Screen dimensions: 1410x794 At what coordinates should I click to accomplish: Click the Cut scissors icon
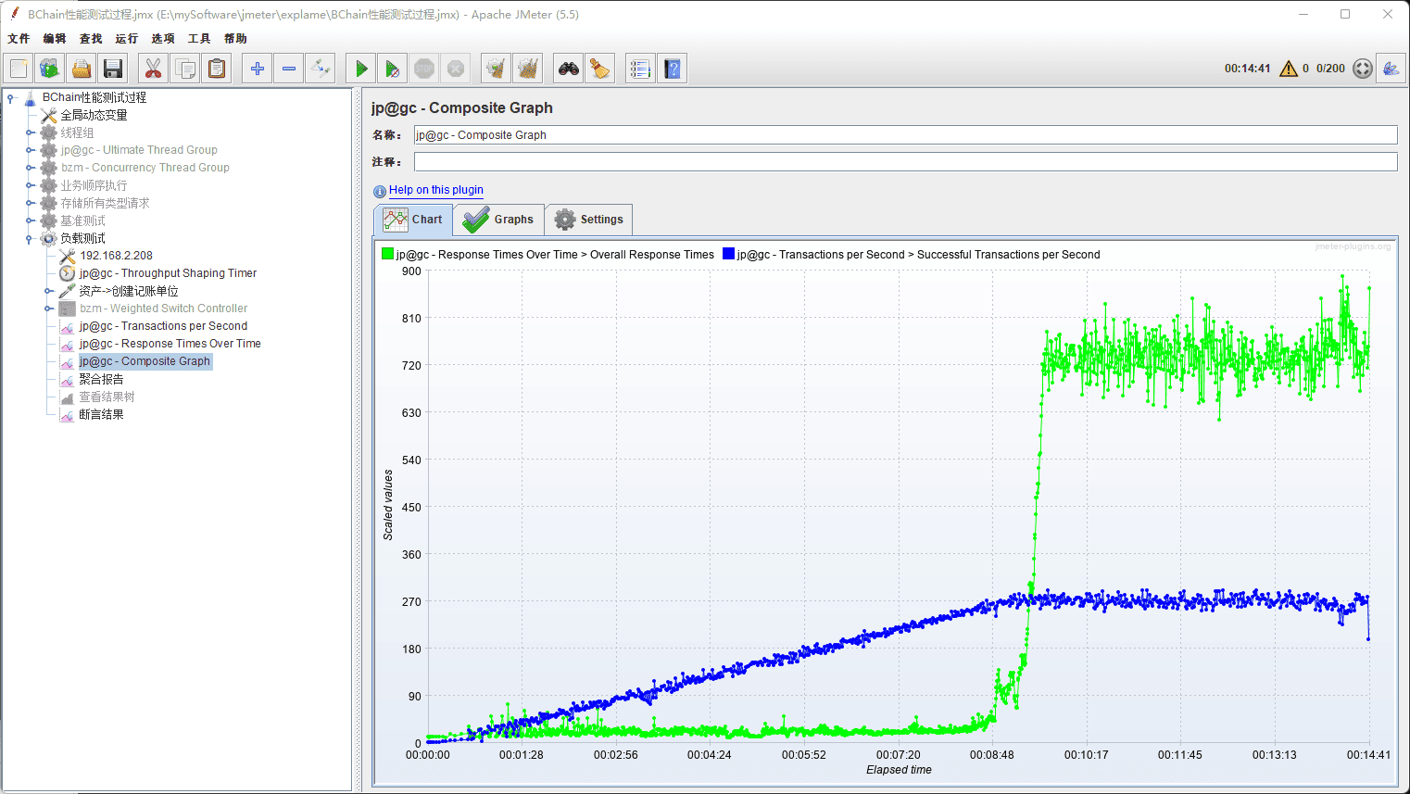click(153, 69)
